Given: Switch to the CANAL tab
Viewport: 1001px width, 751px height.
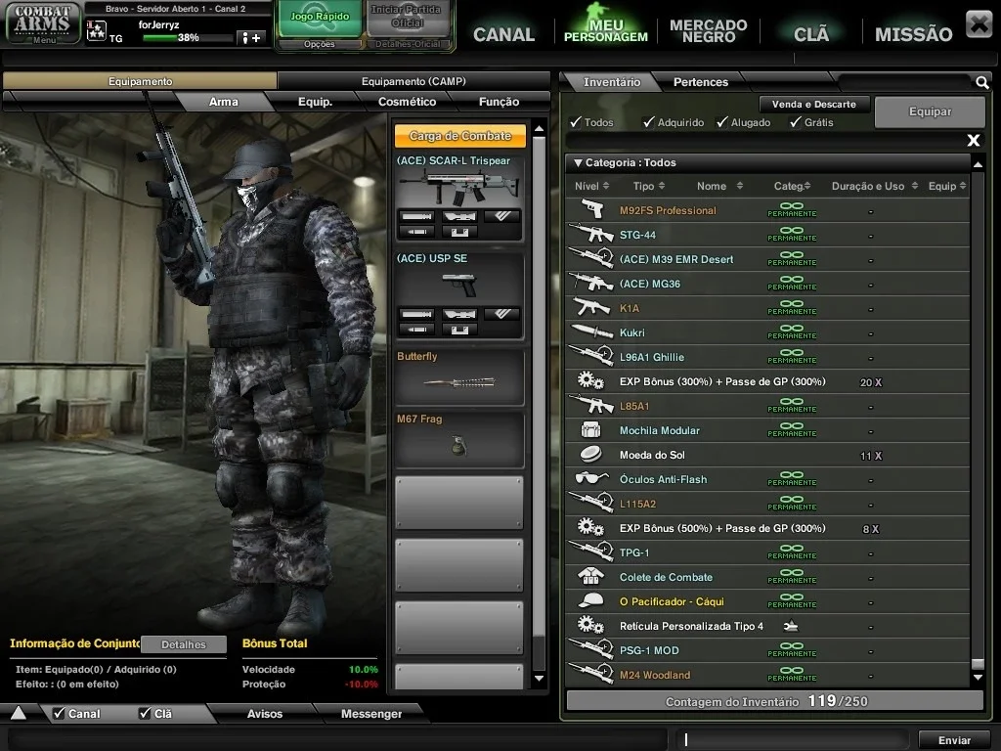Looking at the screenshot, I should (503, 34).
